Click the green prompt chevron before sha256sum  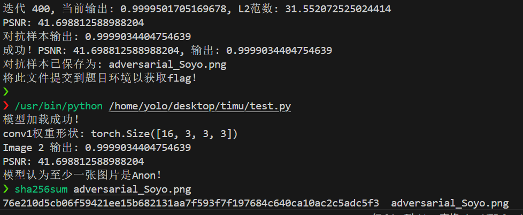click(x=6, y=189)
